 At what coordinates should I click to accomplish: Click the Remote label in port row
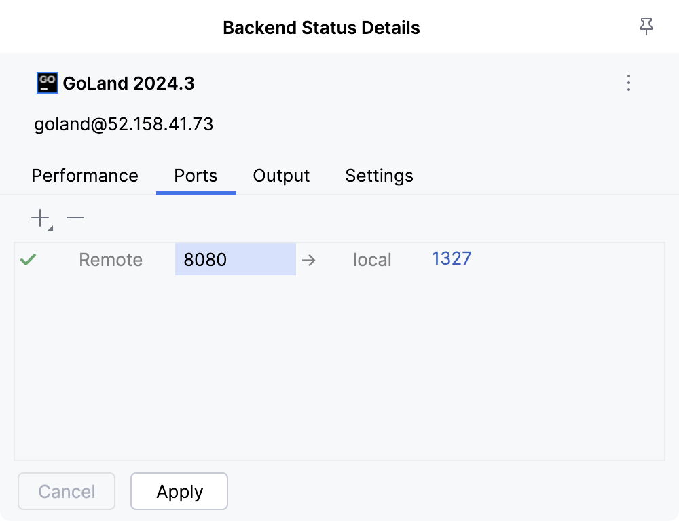111,260
